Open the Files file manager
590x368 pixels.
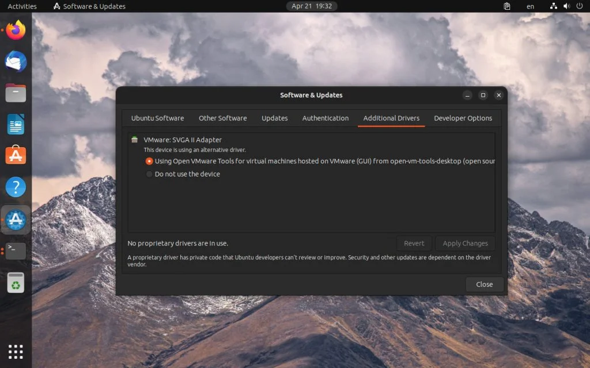15,93
